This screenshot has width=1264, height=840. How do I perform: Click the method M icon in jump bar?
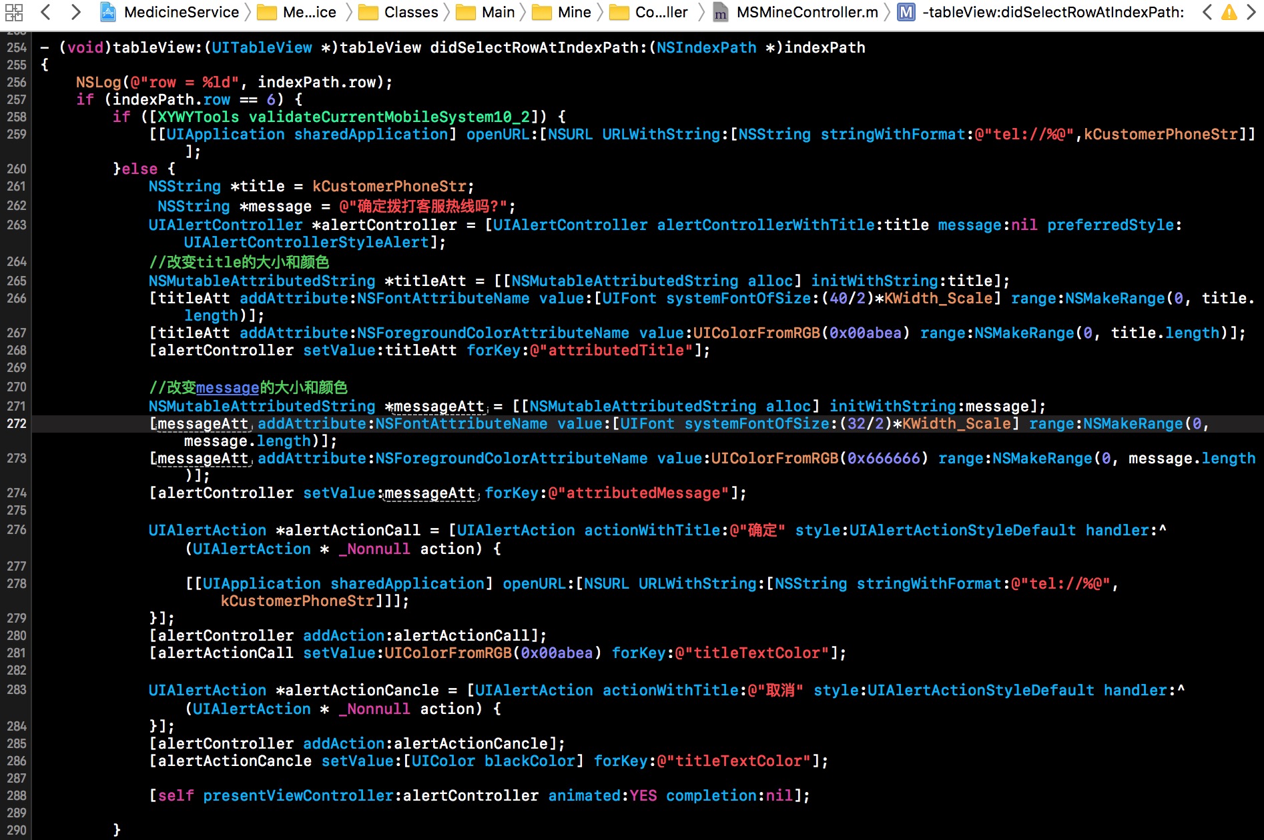pos(906,12)
